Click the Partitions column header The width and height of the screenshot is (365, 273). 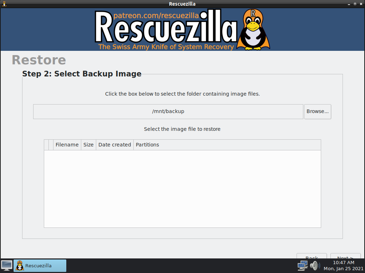point(227,145)
